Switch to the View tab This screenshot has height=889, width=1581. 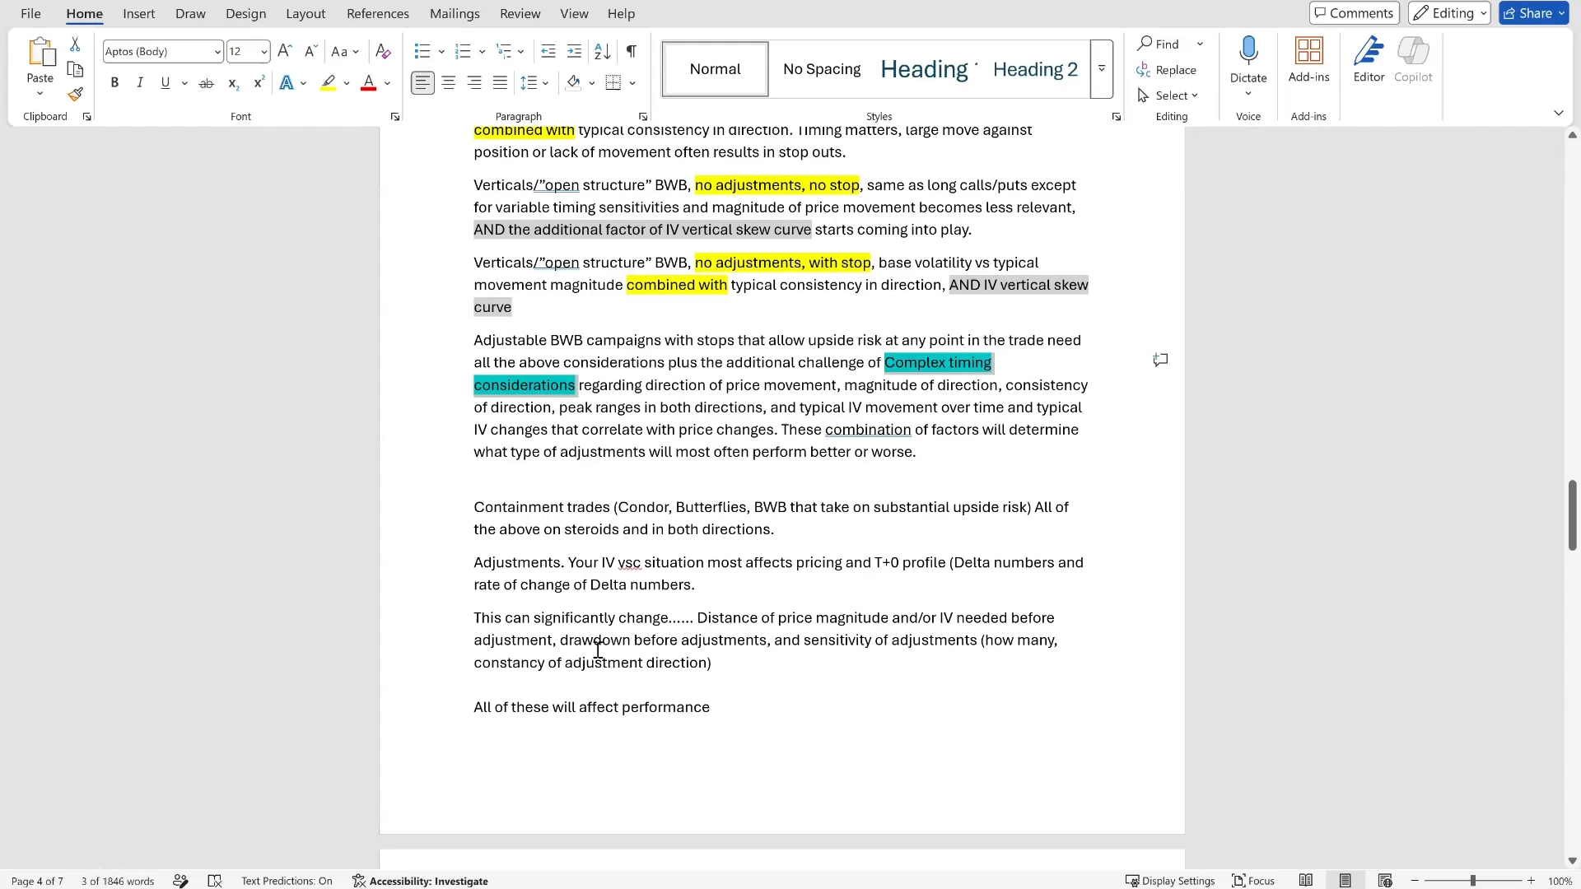574,14
